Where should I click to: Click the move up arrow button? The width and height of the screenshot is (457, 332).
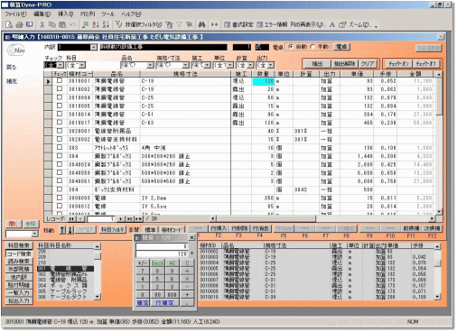coord(62,230)
